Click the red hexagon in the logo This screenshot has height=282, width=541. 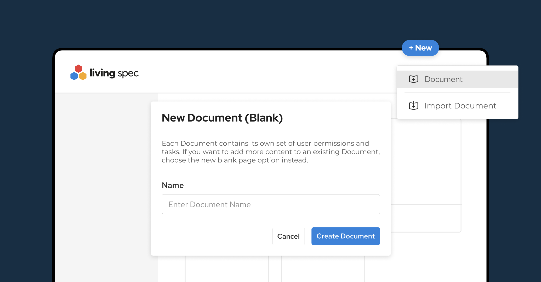78,69
